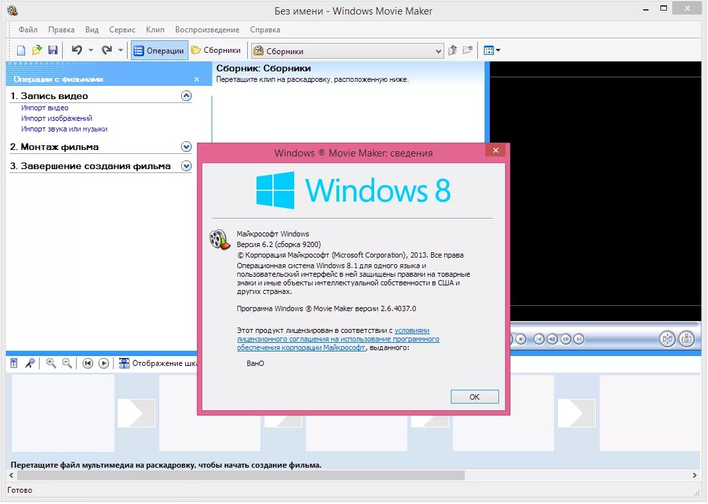Split the clip with the split button
Screen dimensions: 708x504
click(668, 339)
